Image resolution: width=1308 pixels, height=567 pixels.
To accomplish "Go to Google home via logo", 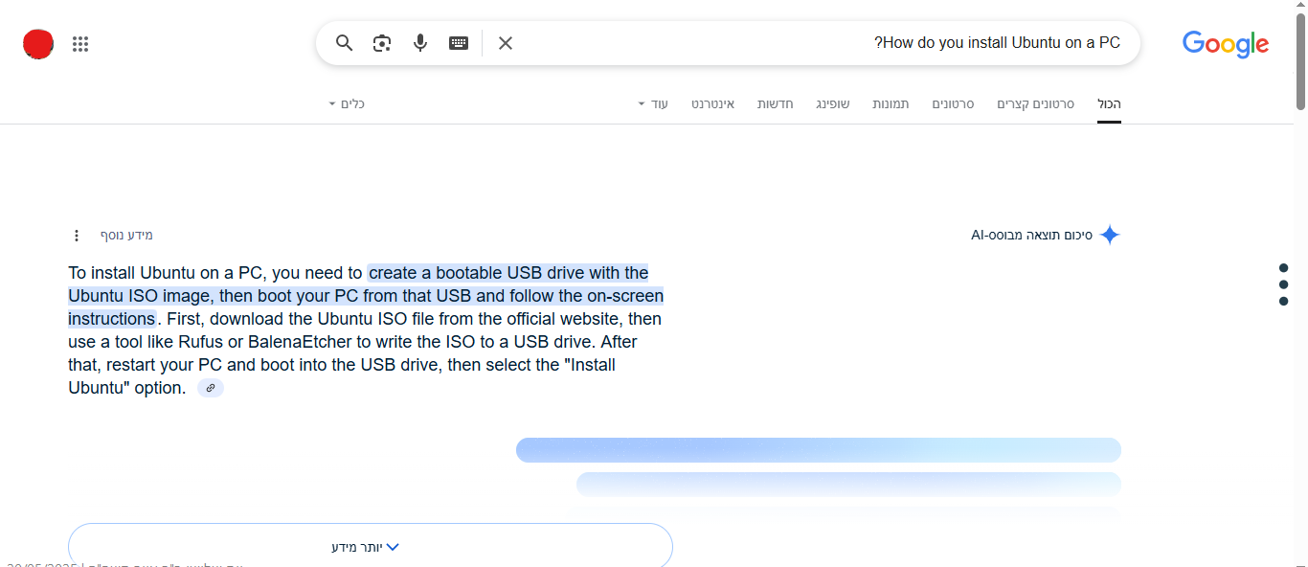I will [1226, 44].
